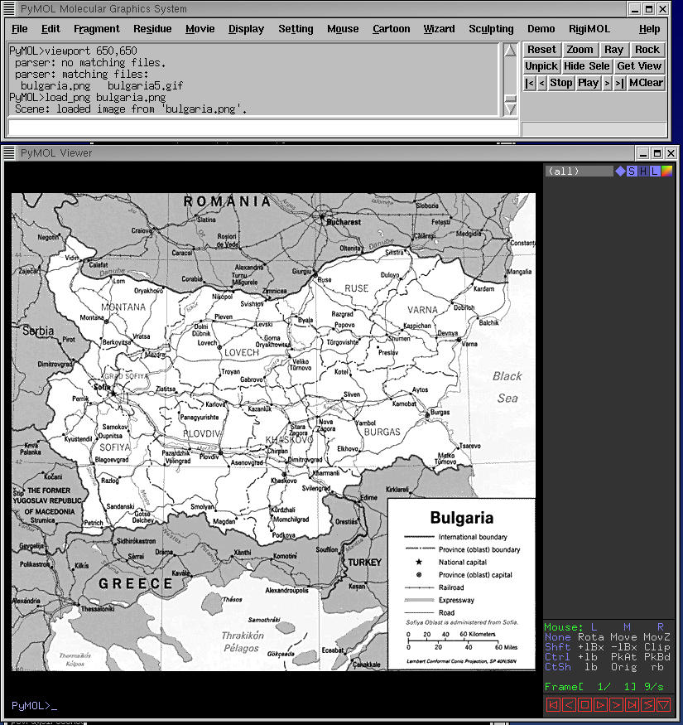Toggle the (all) object entry
The height and width of the screenshot is (725, 683).
pos(578,172)
